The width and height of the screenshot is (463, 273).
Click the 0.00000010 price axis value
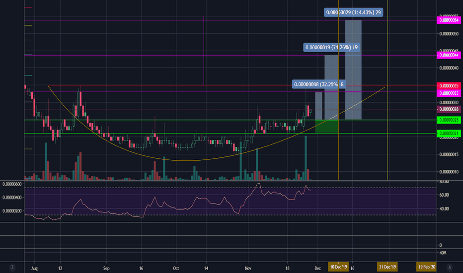click(449, 172)
